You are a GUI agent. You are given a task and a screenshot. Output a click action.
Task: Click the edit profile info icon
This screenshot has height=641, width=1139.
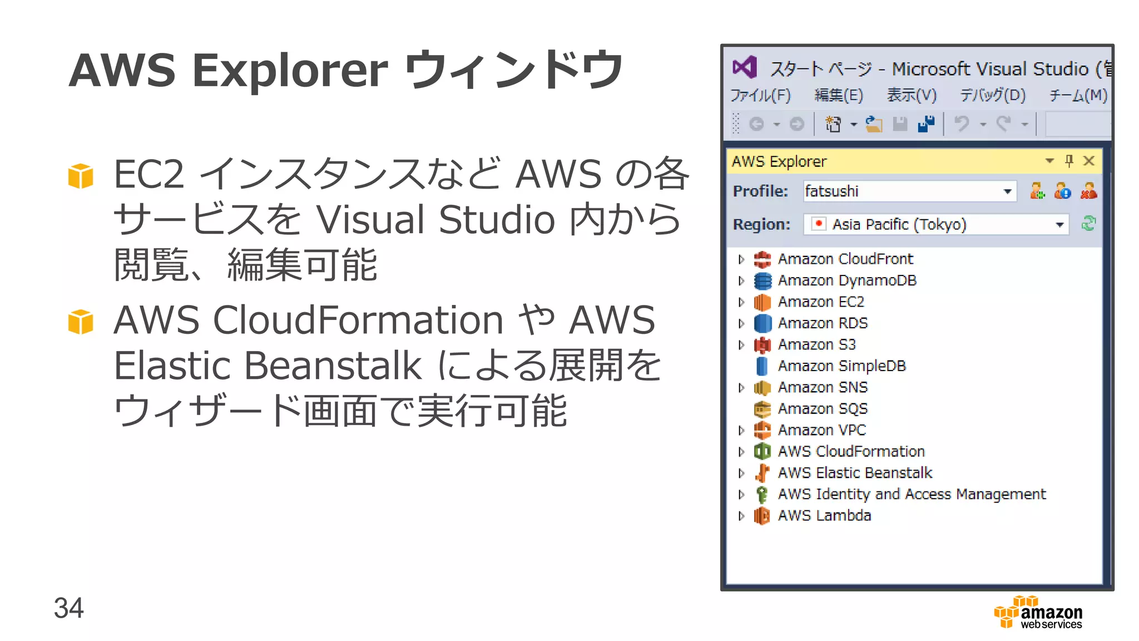pyautogui.click(x=1062, y=191)
